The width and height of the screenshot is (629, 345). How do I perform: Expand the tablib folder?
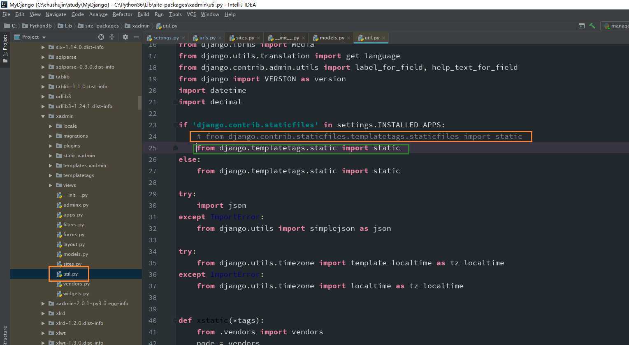coord(43,77)
